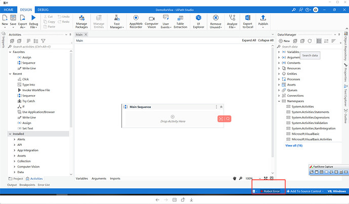Open Main Sequence three-dot menu
The image size is (349, 204).
point(216,107)
